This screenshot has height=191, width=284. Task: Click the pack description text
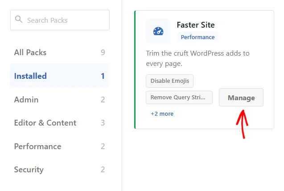pyautogui.click(x=198, y=58)
